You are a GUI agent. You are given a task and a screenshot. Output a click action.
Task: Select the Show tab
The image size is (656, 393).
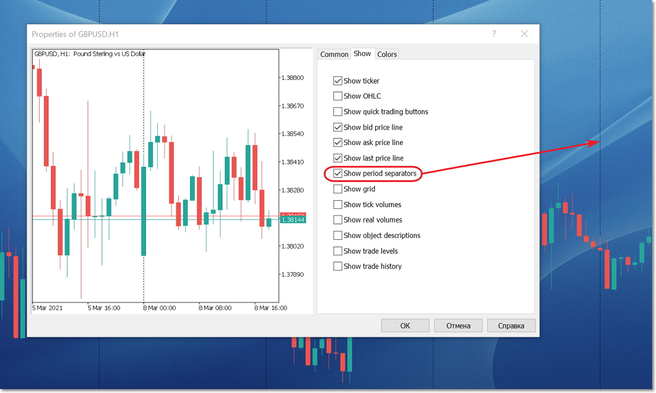tap(362, 53)
